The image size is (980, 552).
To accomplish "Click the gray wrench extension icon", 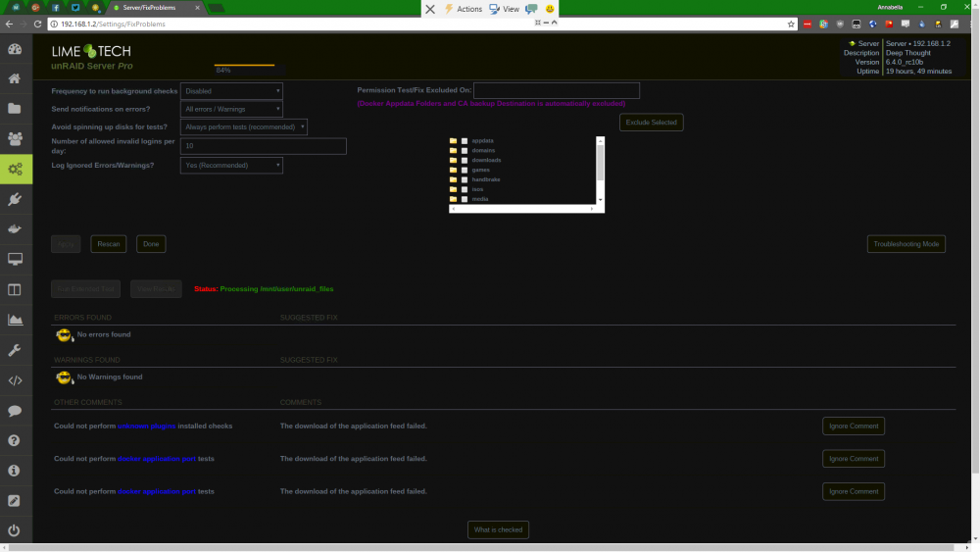I will click(x=955, y=24).
